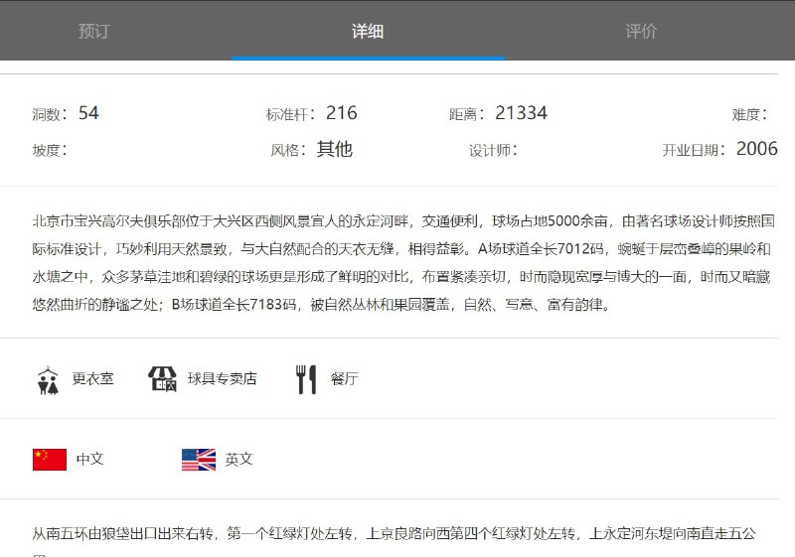Viewport: 795px width, 557px height.
Task: Click the 更衣室 locker room icon
Action: click(48, 380)
